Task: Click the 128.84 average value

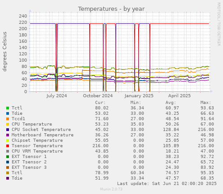Action: point(171,130)
